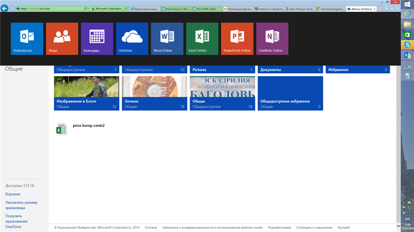
Task: Open the Избранное folder
Action: coord(358,69)
